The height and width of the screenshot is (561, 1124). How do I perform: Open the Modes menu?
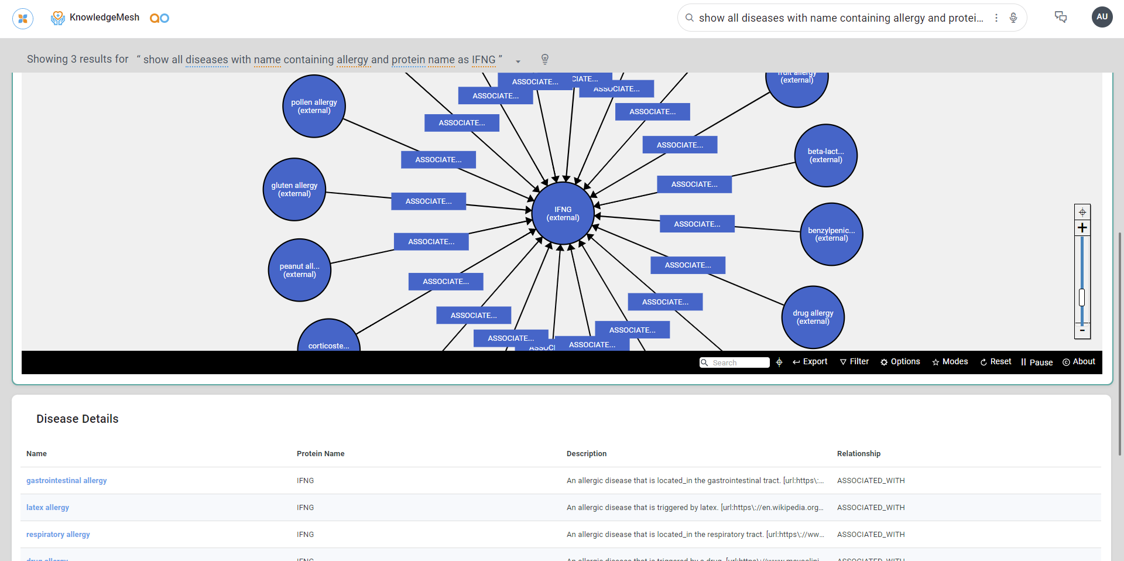(950, 362)
